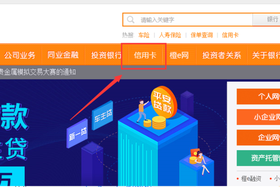Image resolution: width=280 pixels, height=187 pixels.
Task: Open the 公司业务 navigation menu
Action: pyautogui.click(x=20, y=55)
